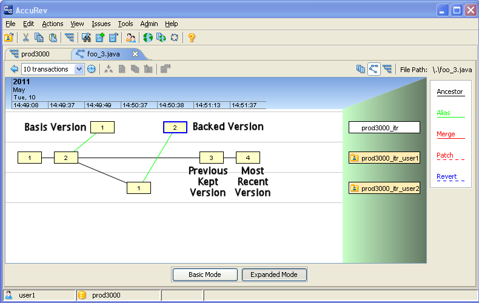Click the blue back arrow icon
Image resolution: width=479 pixels, height=303 pixels.
tap(14, 69)
